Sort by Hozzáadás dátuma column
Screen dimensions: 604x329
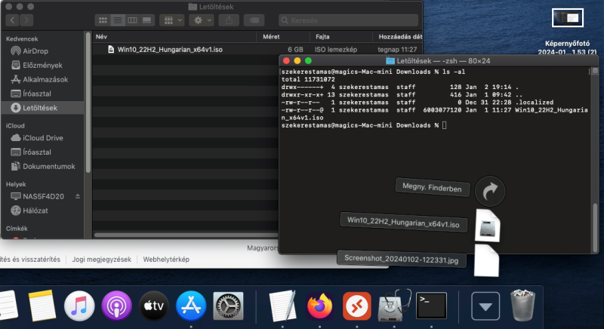click(x=398, y=36)
